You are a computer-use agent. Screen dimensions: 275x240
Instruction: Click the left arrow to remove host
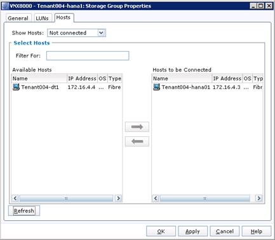pos(137,141)
